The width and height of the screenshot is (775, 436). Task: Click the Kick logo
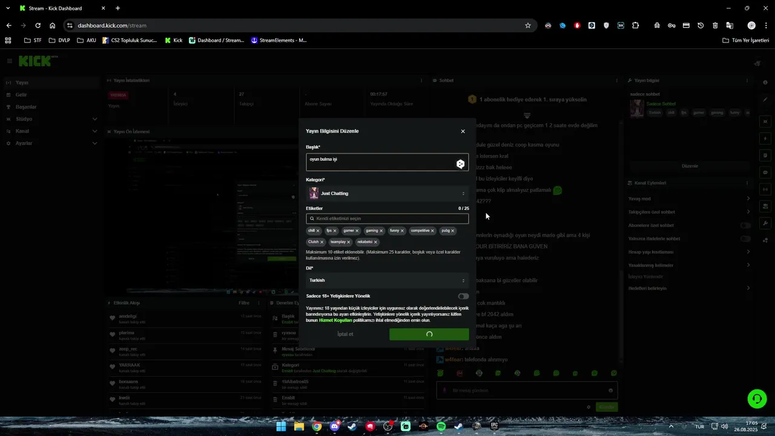[x=35, y=61]
